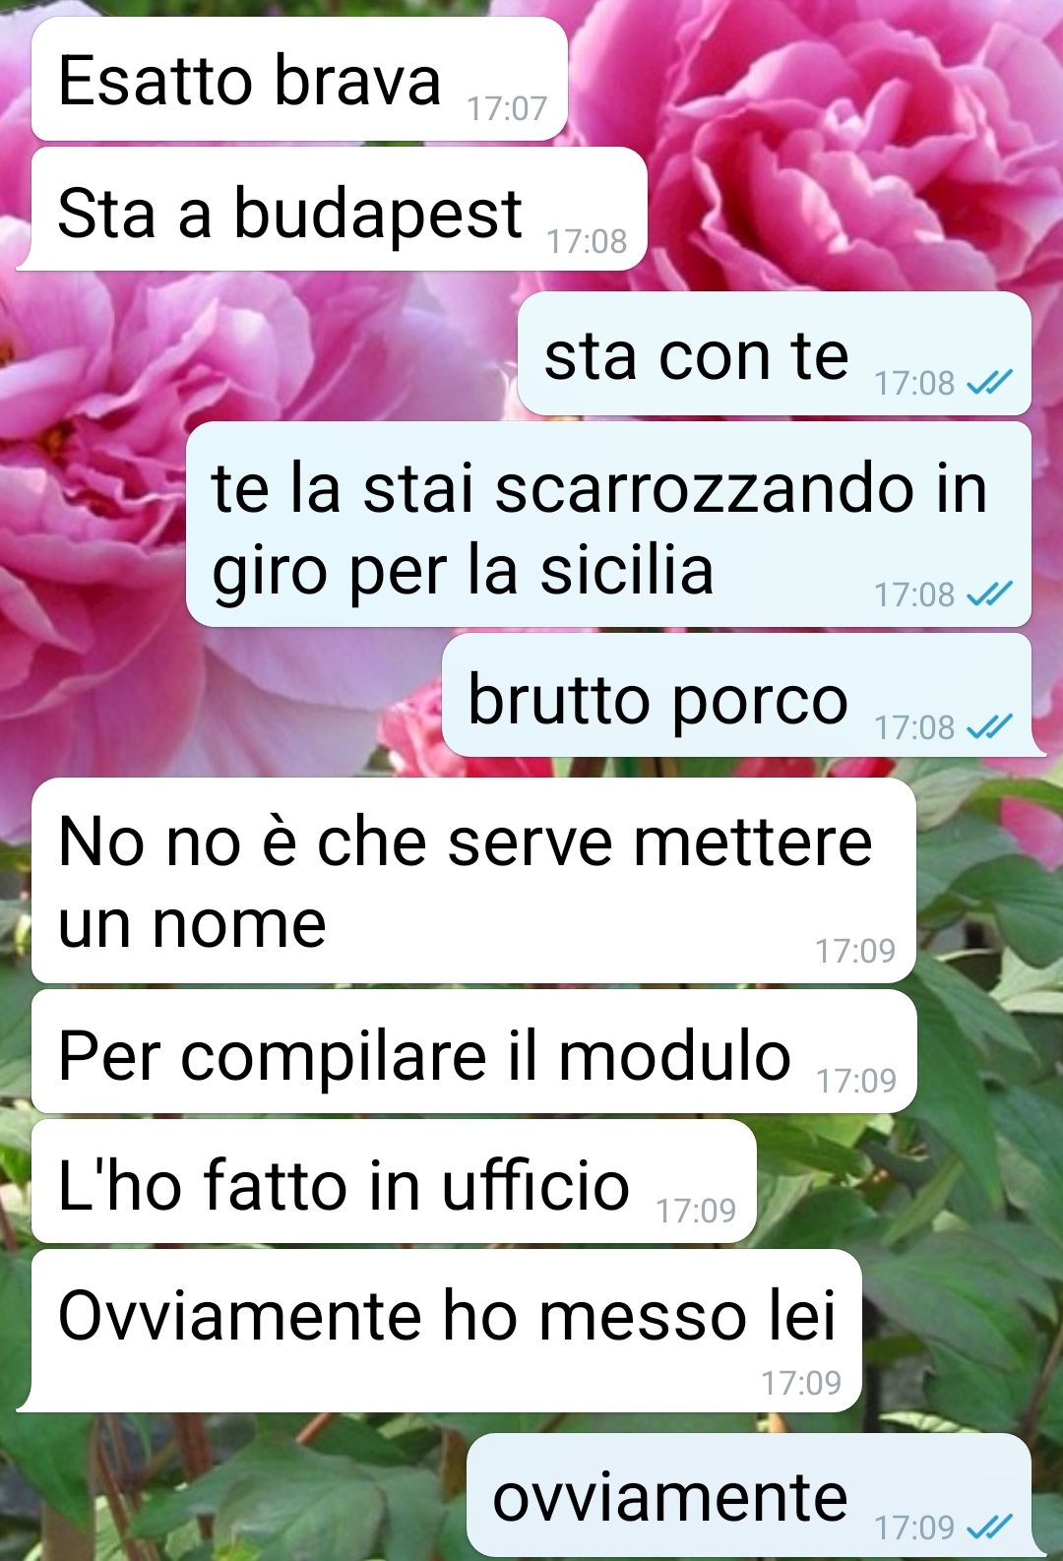Tap 17:09 timestamp below 'Ovviamente ho messo lei'

click(801, 1383)
